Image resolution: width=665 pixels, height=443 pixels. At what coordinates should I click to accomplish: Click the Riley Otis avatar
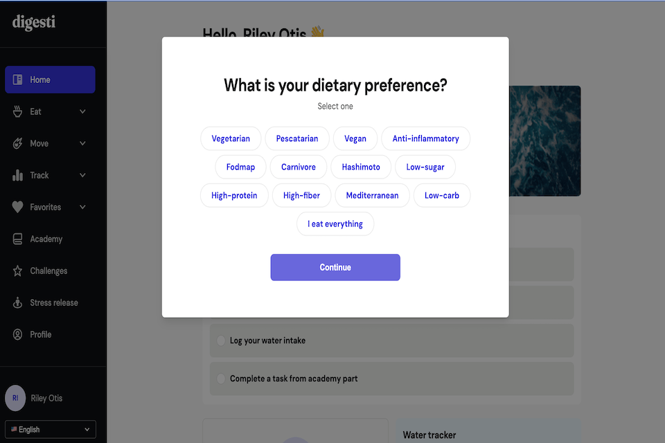(15, 398)
